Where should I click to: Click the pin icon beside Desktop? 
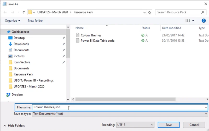pyautogui.click(x=64, y=38)
